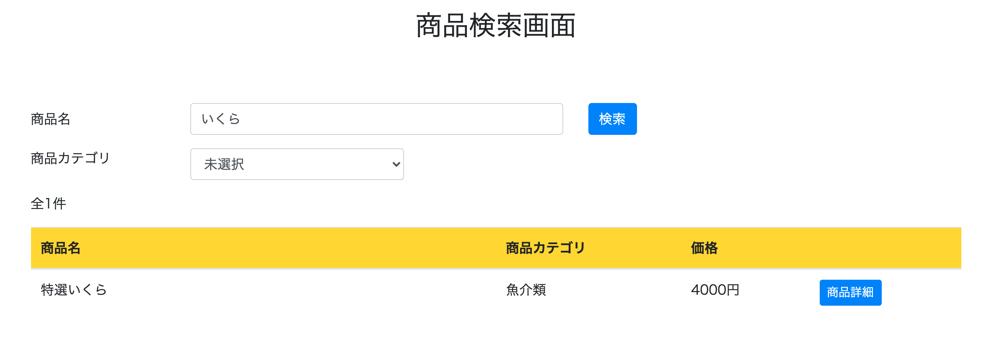Open the 商品カテゴリ dropdown showing 未選択
This screenshot has width=984, height=340.
pyautogui.click(x=296, y=164)
